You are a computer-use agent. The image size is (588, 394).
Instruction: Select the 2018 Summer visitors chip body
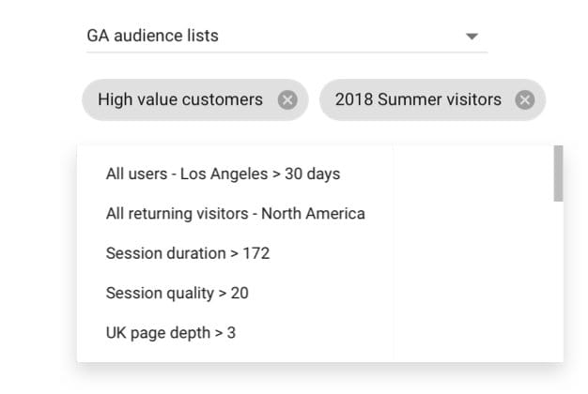[x=418, y=99]
